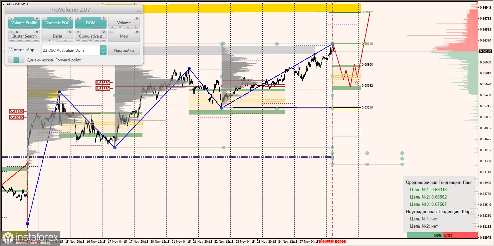Click the 0.65216 level label
The height and width of the screenshot is (246, 494).
367,108
